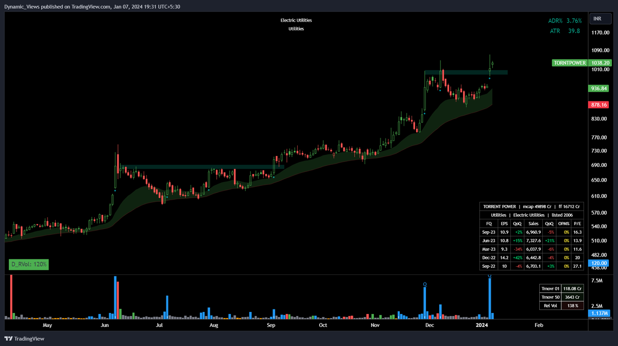Viewport: 618px width, 346px height.
Task: Click the EPS column header
Action: pos(505,224)
